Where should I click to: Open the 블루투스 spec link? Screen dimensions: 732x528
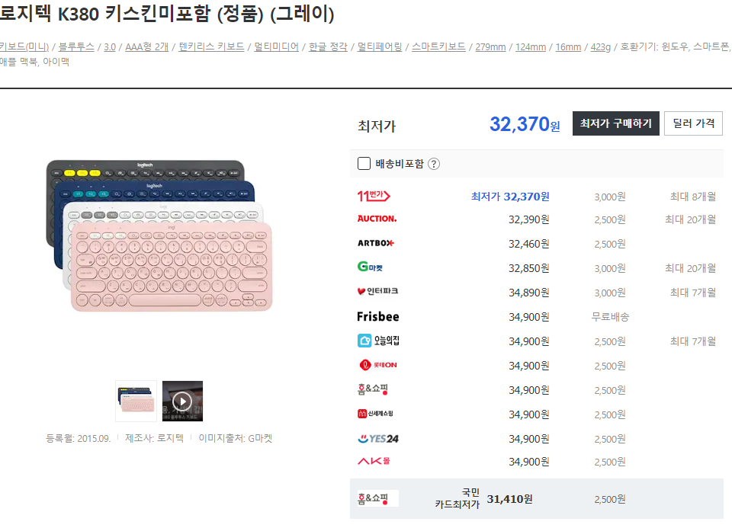[76, 46]
